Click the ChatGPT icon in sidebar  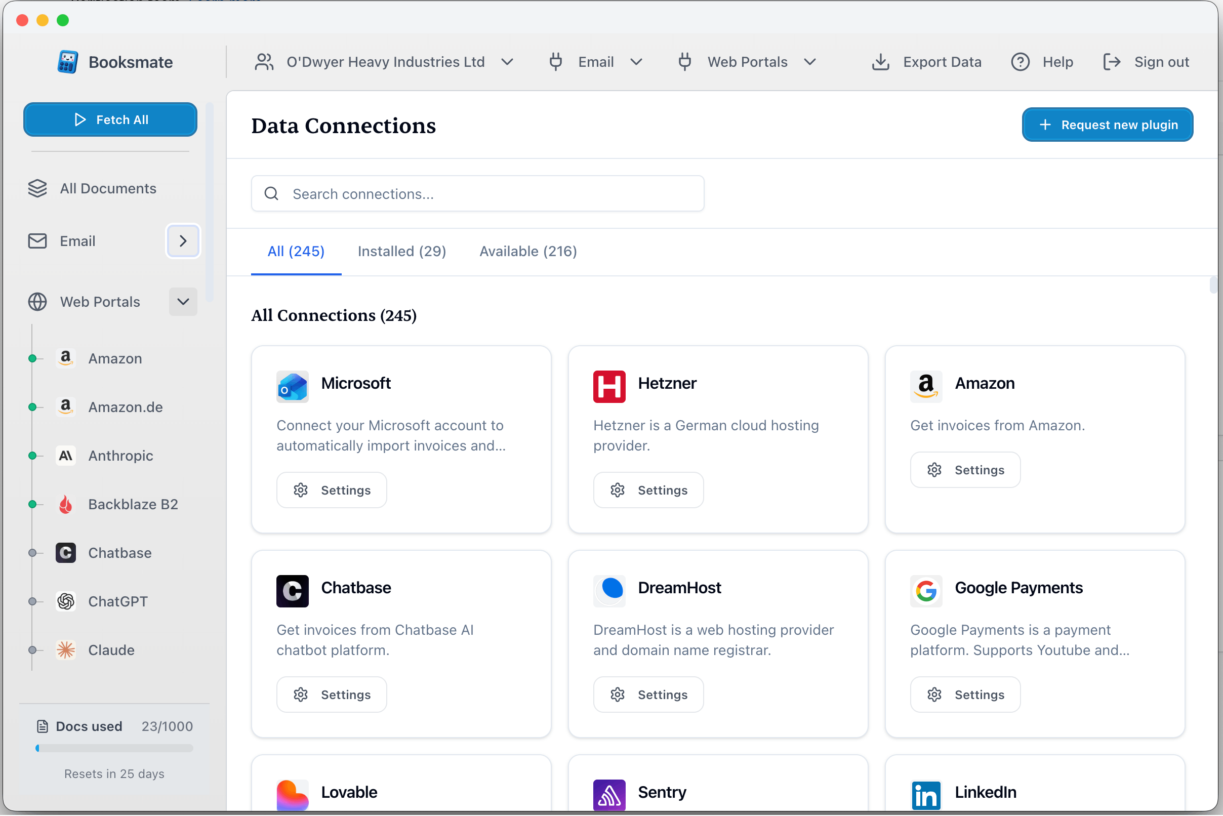pos(66,601)
